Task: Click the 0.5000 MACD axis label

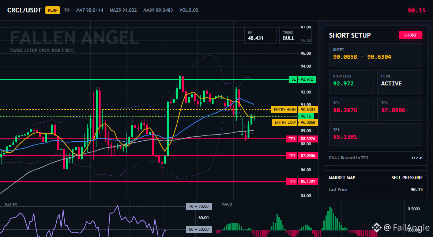Action: tap(414, 209)
